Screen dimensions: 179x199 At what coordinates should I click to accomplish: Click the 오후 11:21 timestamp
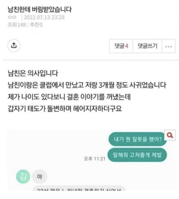(95, 159)
